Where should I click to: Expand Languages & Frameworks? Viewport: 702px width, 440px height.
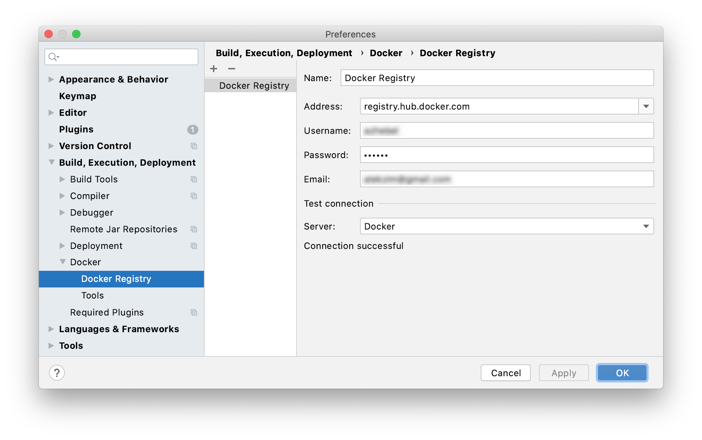pyautogui.click(x=51, y=329)
